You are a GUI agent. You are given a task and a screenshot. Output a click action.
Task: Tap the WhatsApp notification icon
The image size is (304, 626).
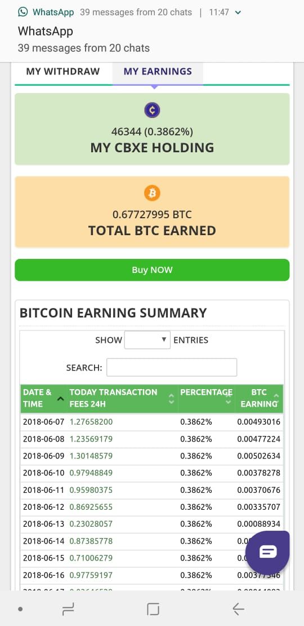23,12
